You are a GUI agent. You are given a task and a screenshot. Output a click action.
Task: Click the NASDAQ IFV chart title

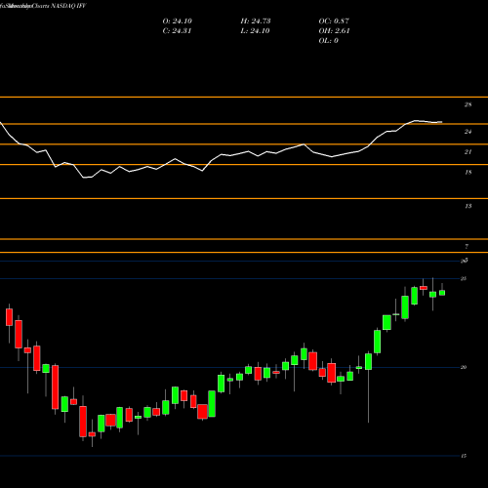(x=67, y=6)
